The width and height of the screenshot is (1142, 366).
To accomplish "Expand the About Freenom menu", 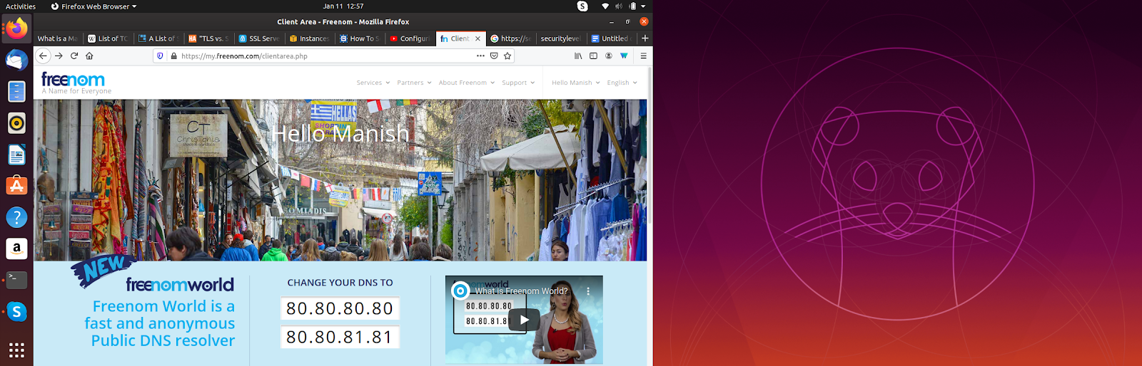I will [x=467, y=83].
